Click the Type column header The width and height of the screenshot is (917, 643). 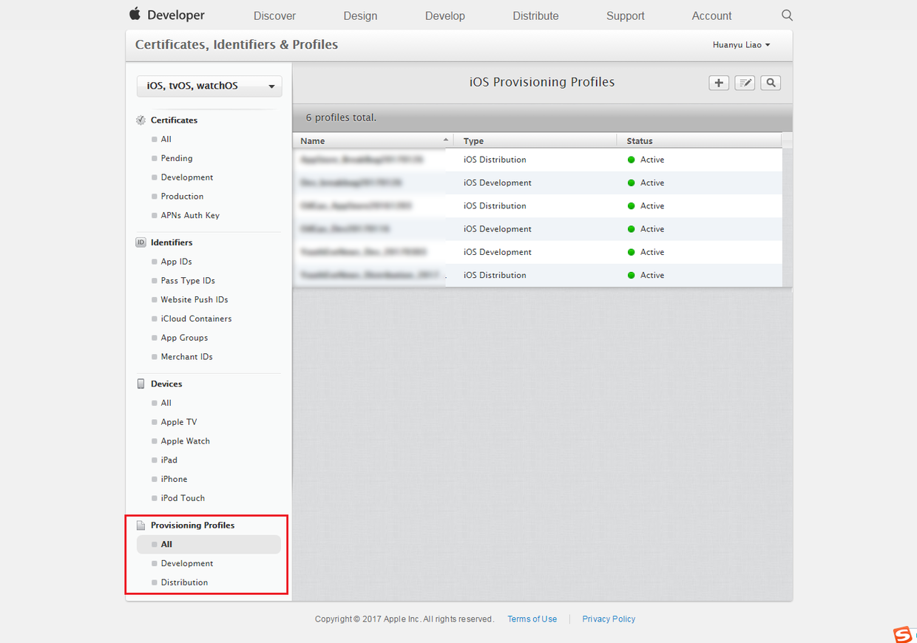(535, 140)
